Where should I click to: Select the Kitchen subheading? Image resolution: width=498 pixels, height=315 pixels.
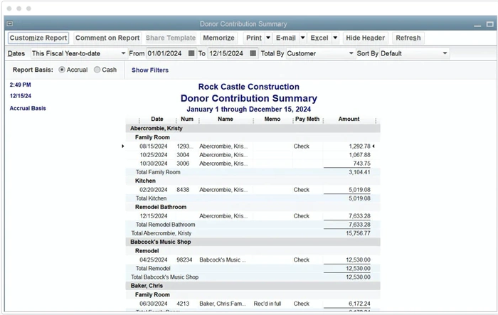145,181
